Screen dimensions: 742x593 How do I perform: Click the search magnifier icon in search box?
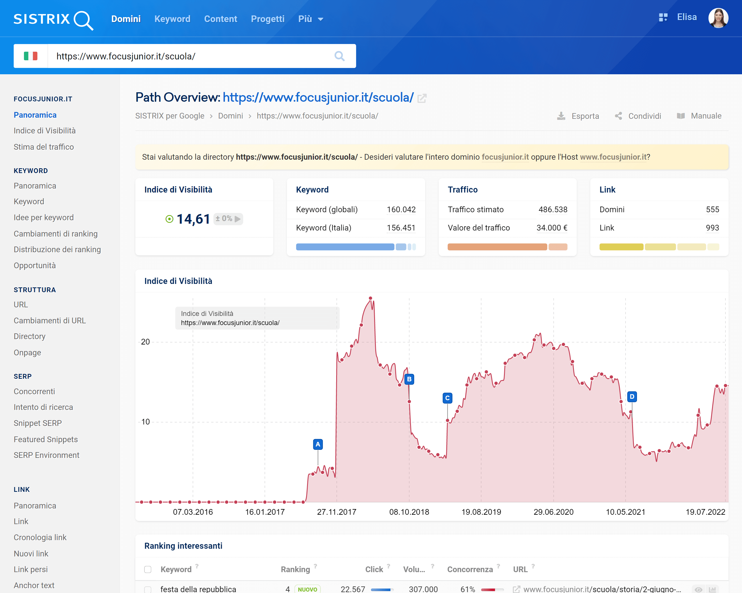click(339, 56)
